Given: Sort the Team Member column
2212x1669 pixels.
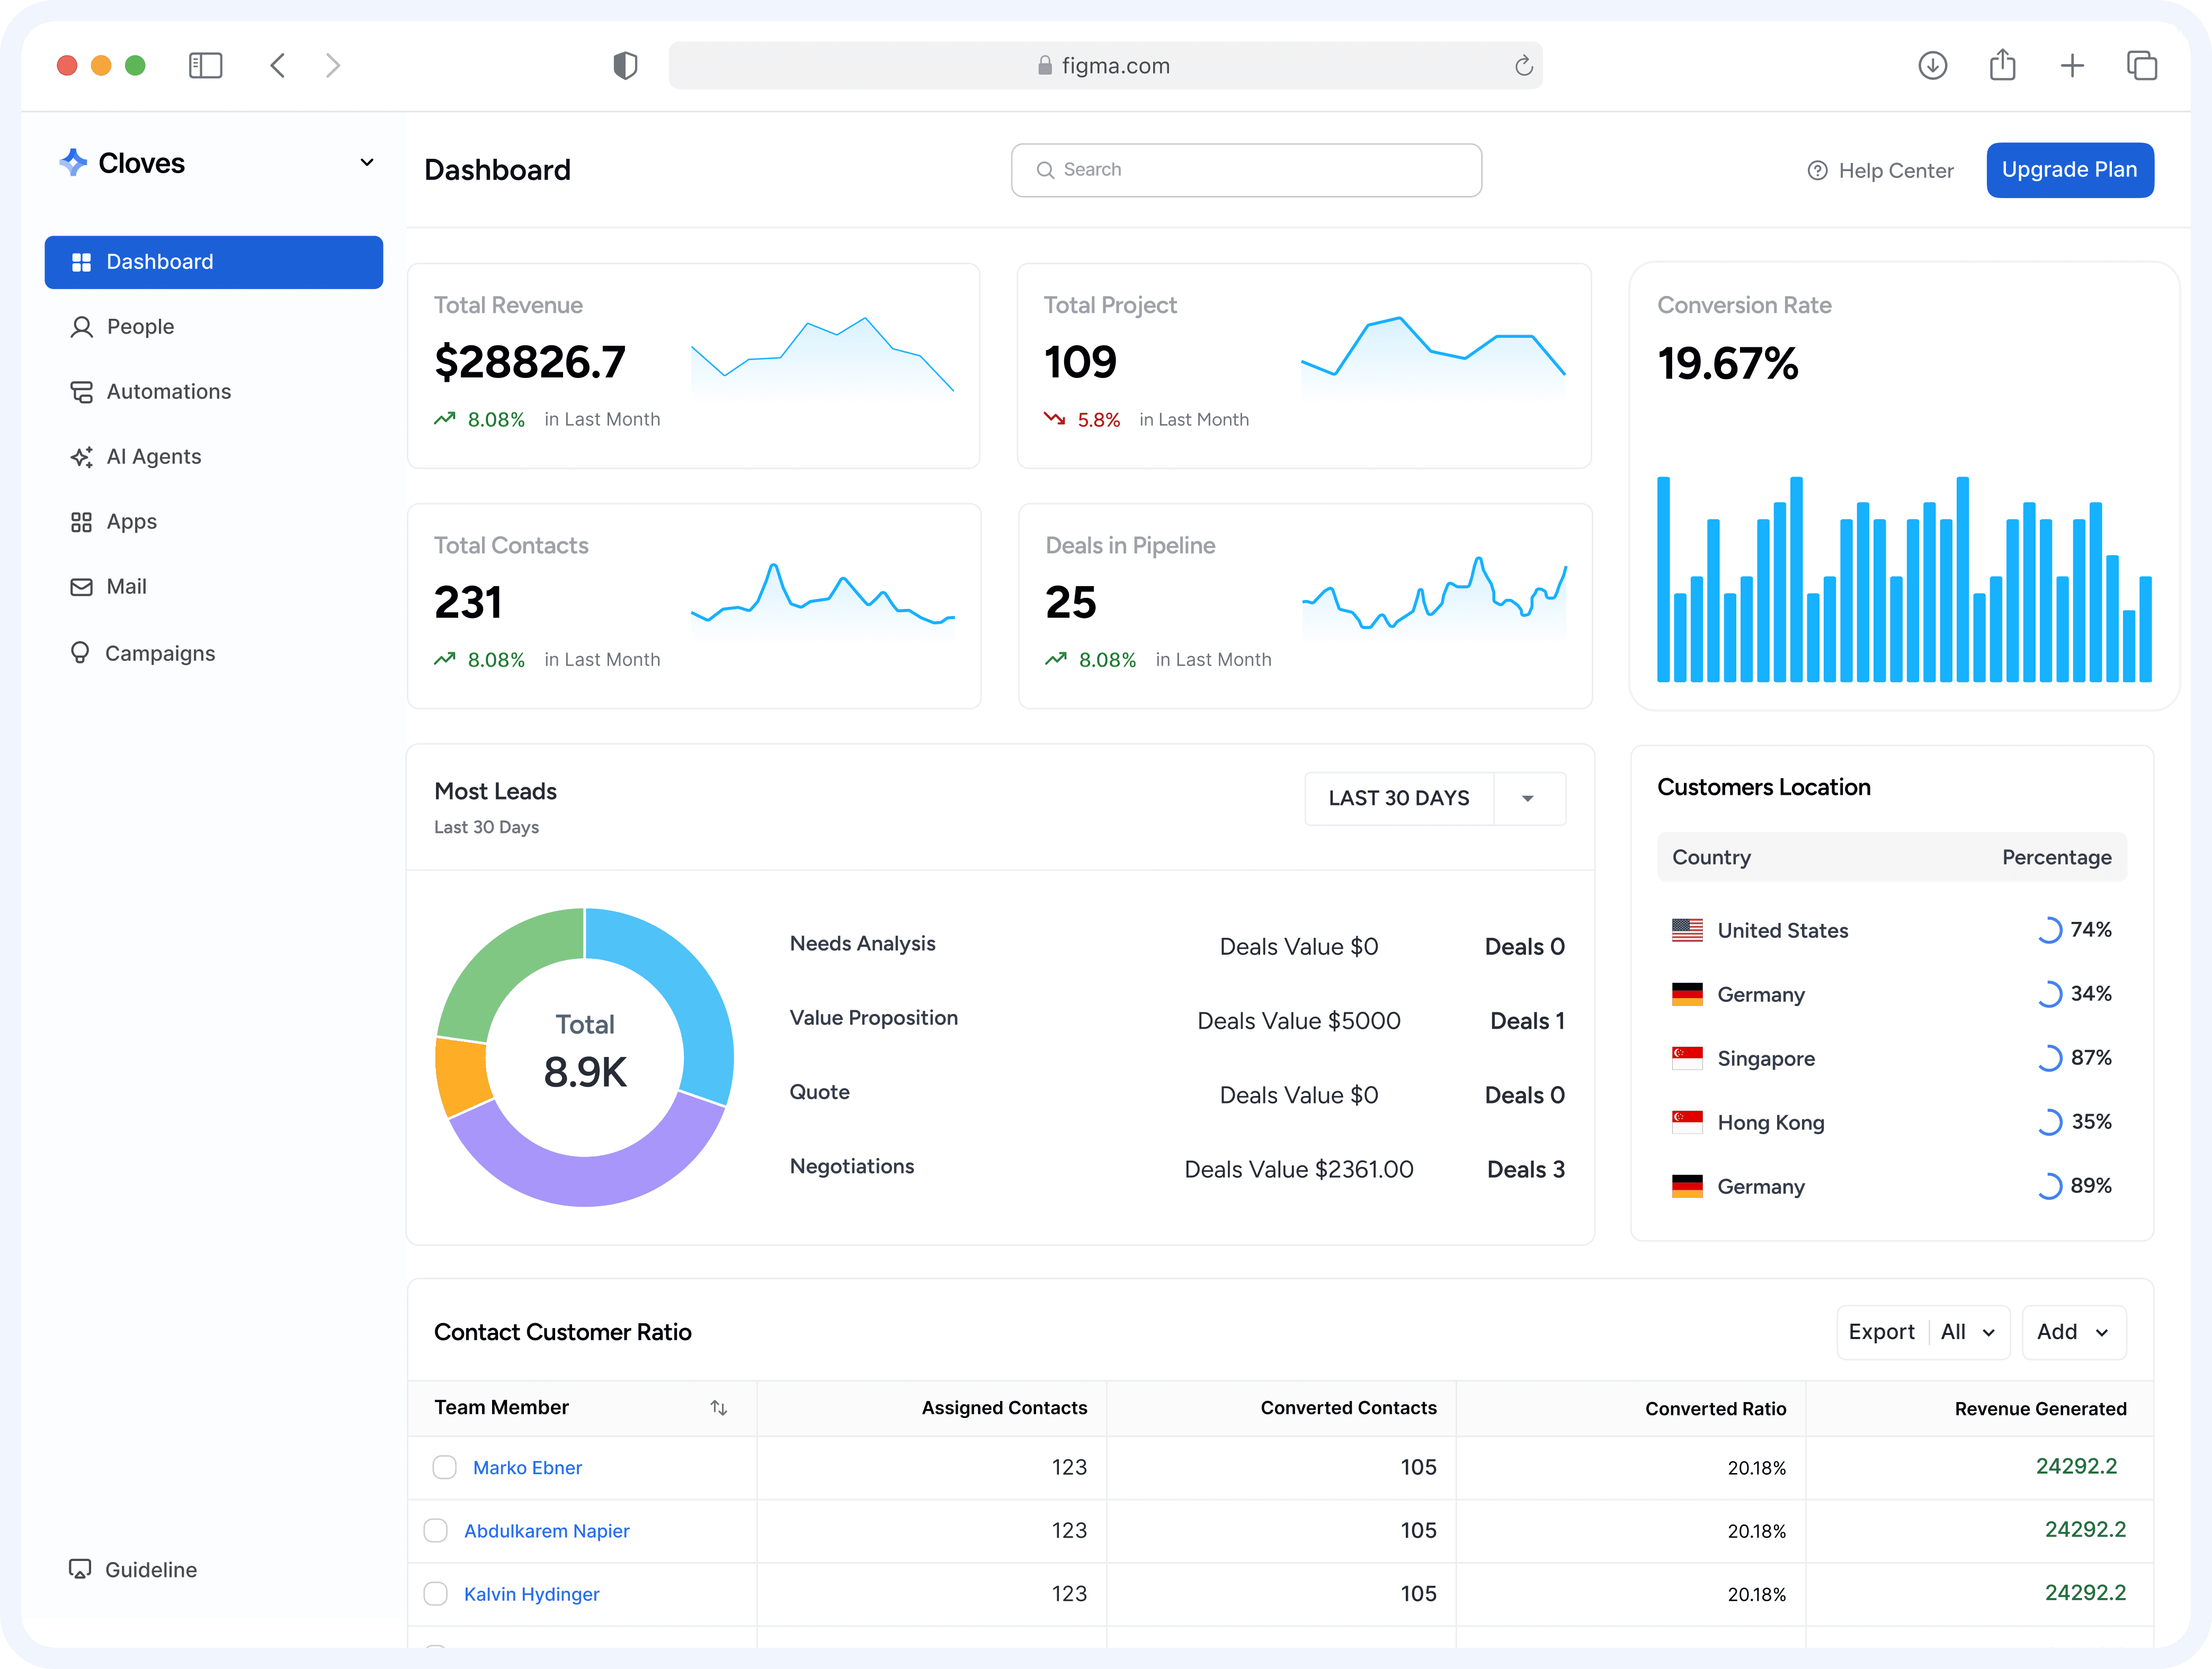Looking at the screenshot, I should (719, 1407).
